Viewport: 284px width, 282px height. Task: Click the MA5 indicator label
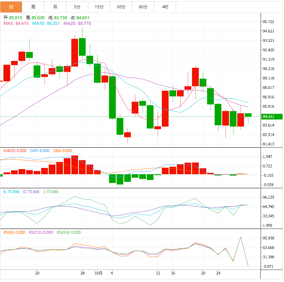15,23
